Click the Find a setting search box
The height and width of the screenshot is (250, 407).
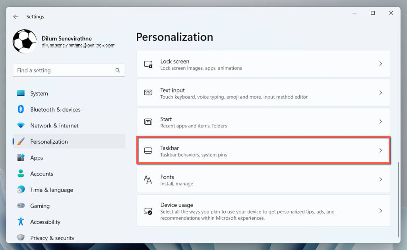tap(64, 70)
